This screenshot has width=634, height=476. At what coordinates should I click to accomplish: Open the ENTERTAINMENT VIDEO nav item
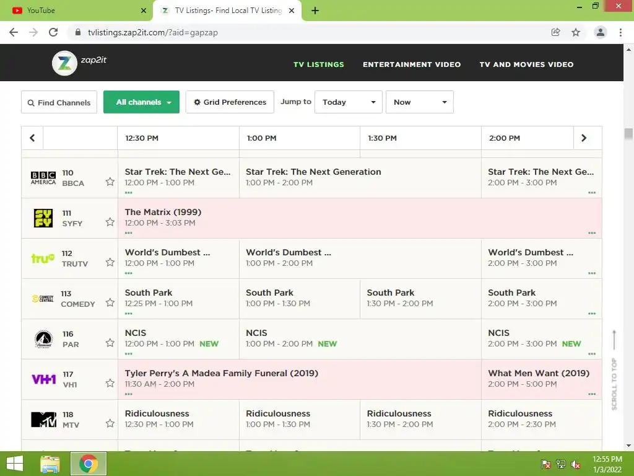pyautogui.click(x=412, y=64)
